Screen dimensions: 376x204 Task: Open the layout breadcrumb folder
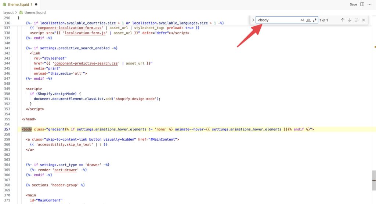point(8,12)
